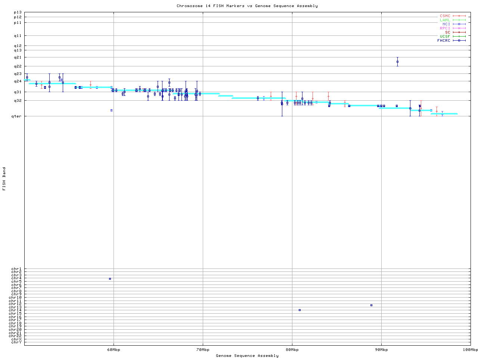Select the RPCI legend marker sample
Screen dimensions: 478x358
[x=459, y=28]
